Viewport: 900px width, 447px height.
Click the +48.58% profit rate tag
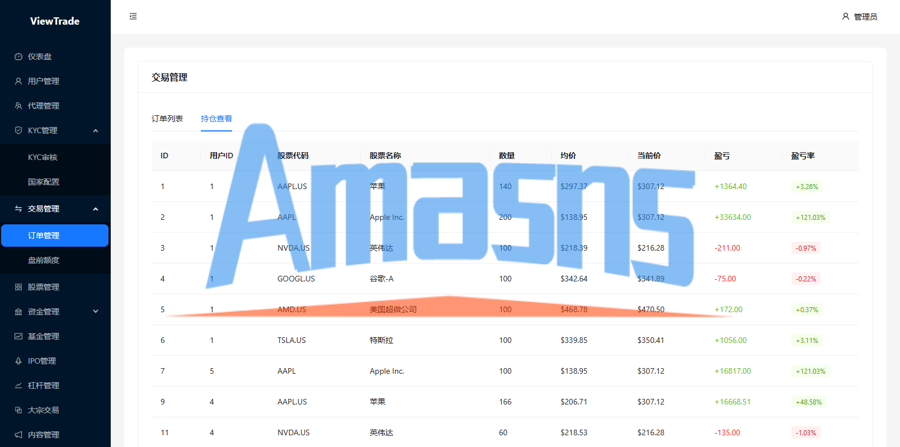[x=809, y=402]
